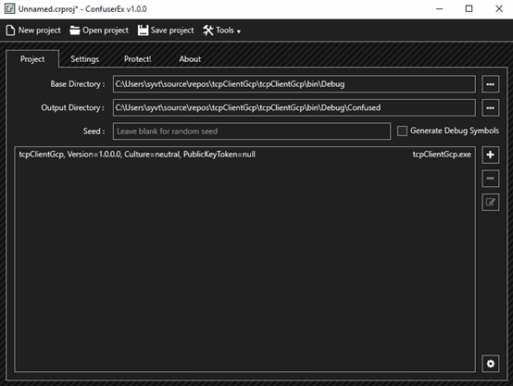Open advanced settings gear button

490,364
